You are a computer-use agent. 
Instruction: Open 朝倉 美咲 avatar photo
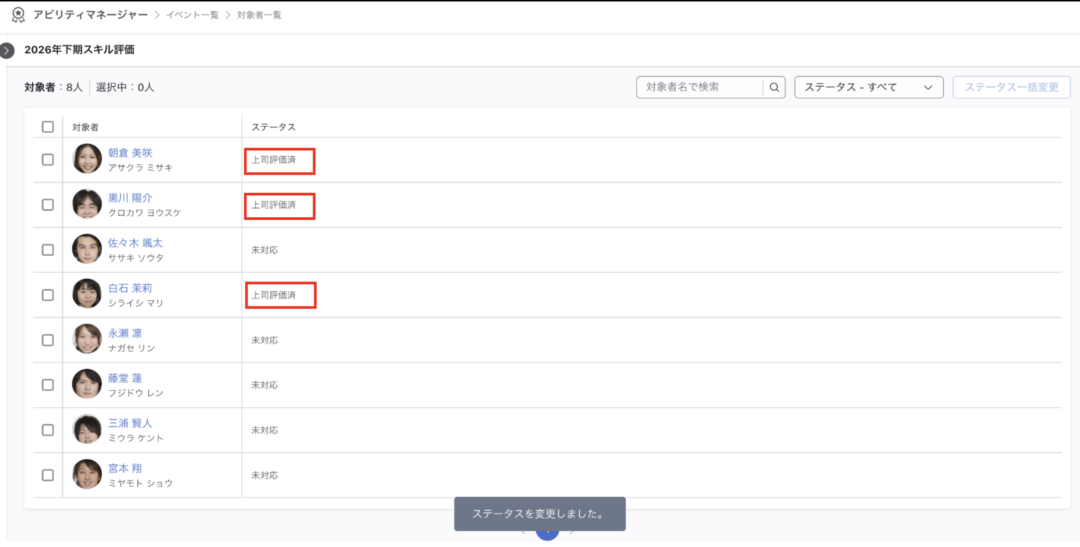(x=87, y=159)
